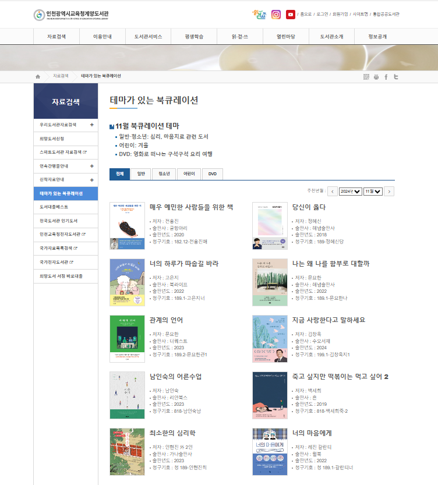Switch to the 청소년 tab
This screenshot has height=485, width=438.
[x=164, y=174]
